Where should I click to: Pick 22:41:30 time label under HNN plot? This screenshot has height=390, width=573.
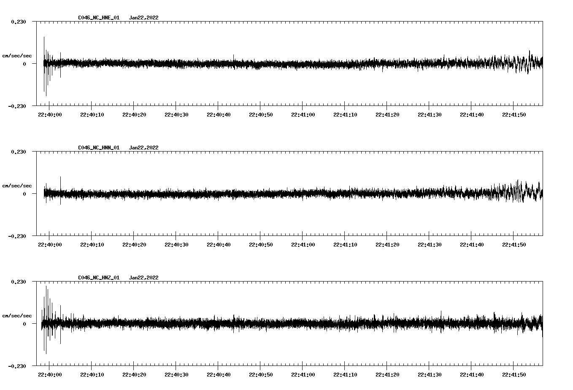[430, 245]
